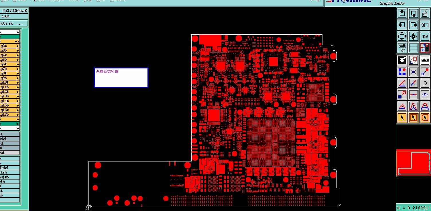
Task: Open the cam step field
Action: click(x=14, y=16)
